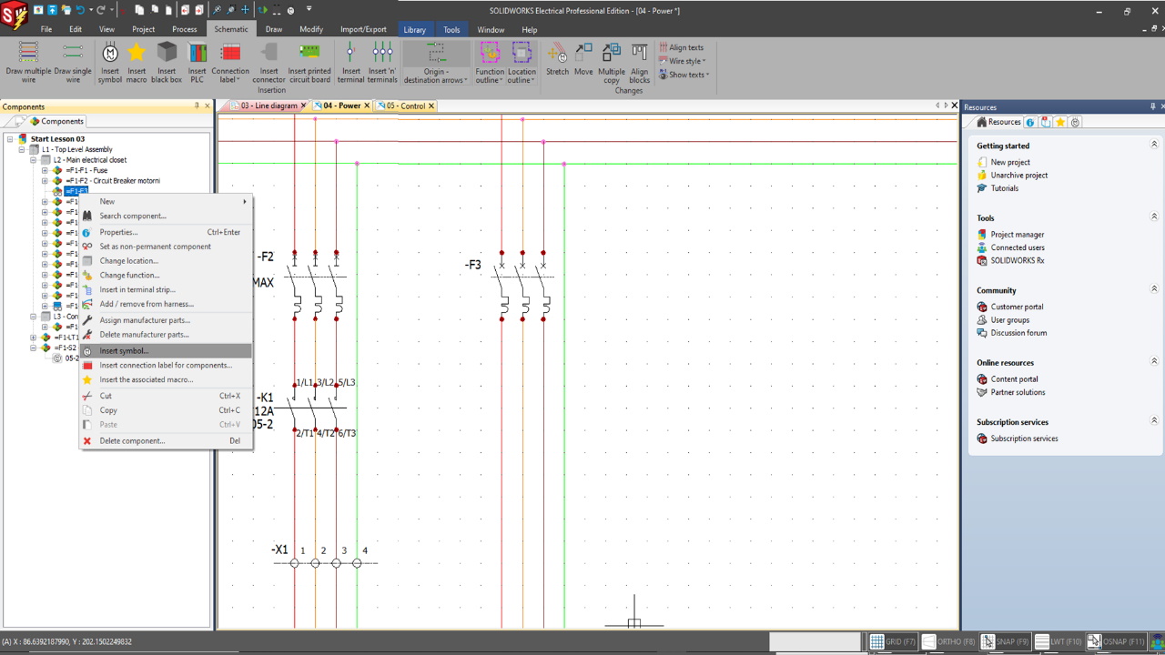Click the Redo arrow in quick access toolbar
The height and width of the screenshot is (655, 1165).
coord(101,10)
